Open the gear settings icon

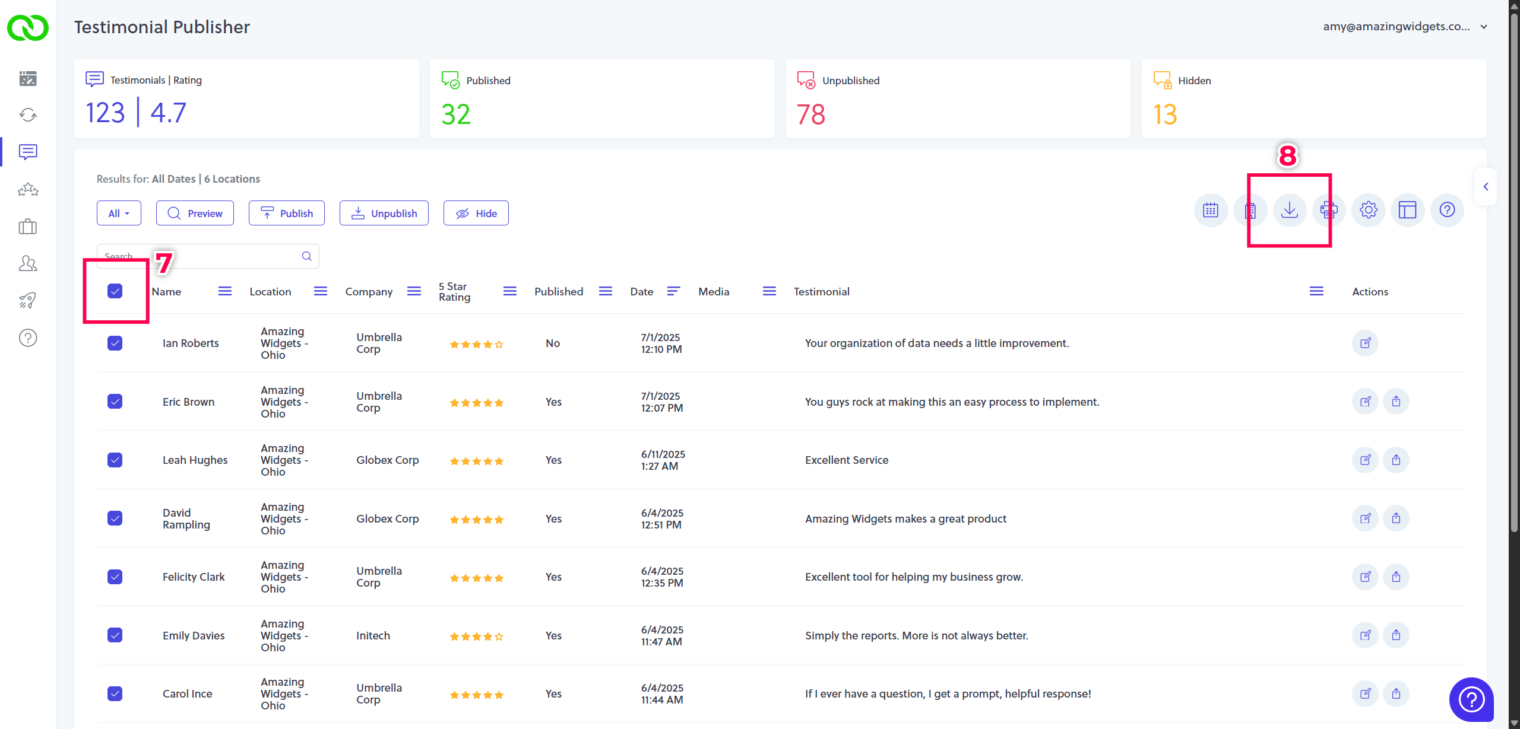point(1368,210)
